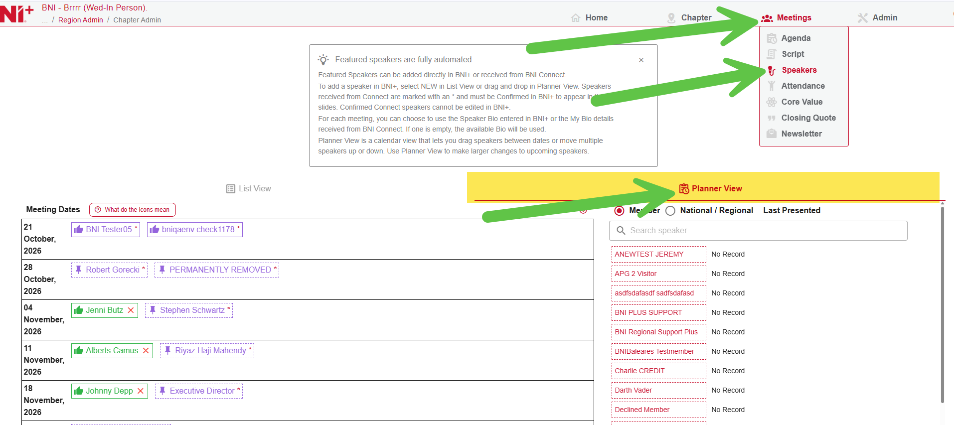Click the thumbs-up icon on Johnny Depp
The width and height of the screenshot is (954, 425).
[78, 391]
